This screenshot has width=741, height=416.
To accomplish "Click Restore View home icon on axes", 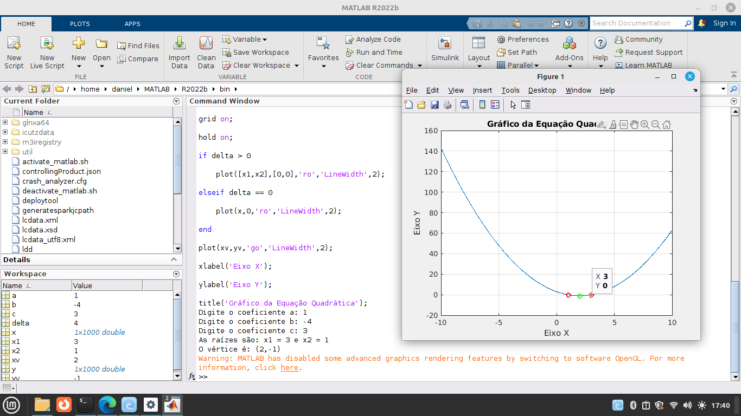I will click(x=667, y=125).
